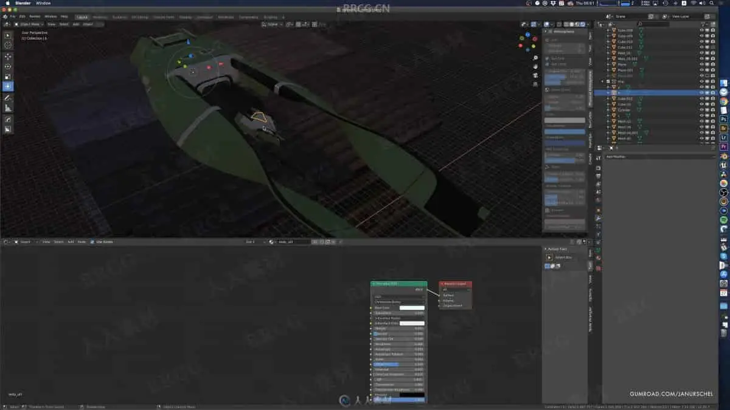Switch to the Modeling workspace tab
The image size is (730, 410).
(99, 17)
